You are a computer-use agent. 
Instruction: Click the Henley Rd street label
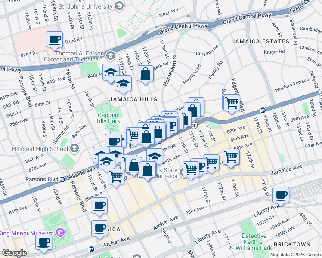[215, 70]
